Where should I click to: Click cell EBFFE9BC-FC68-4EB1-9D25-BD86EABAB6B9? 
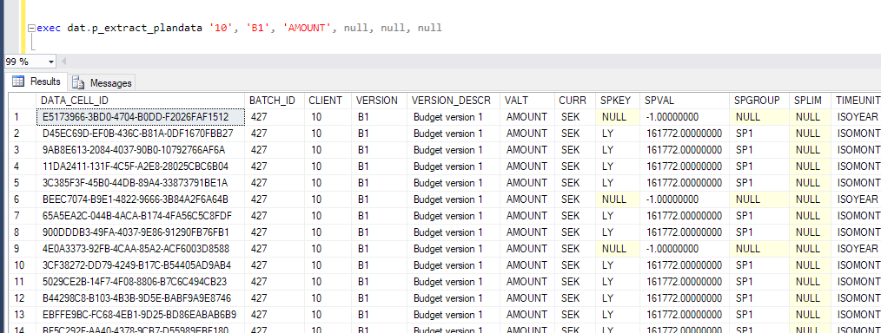click(x=141, y=315)
